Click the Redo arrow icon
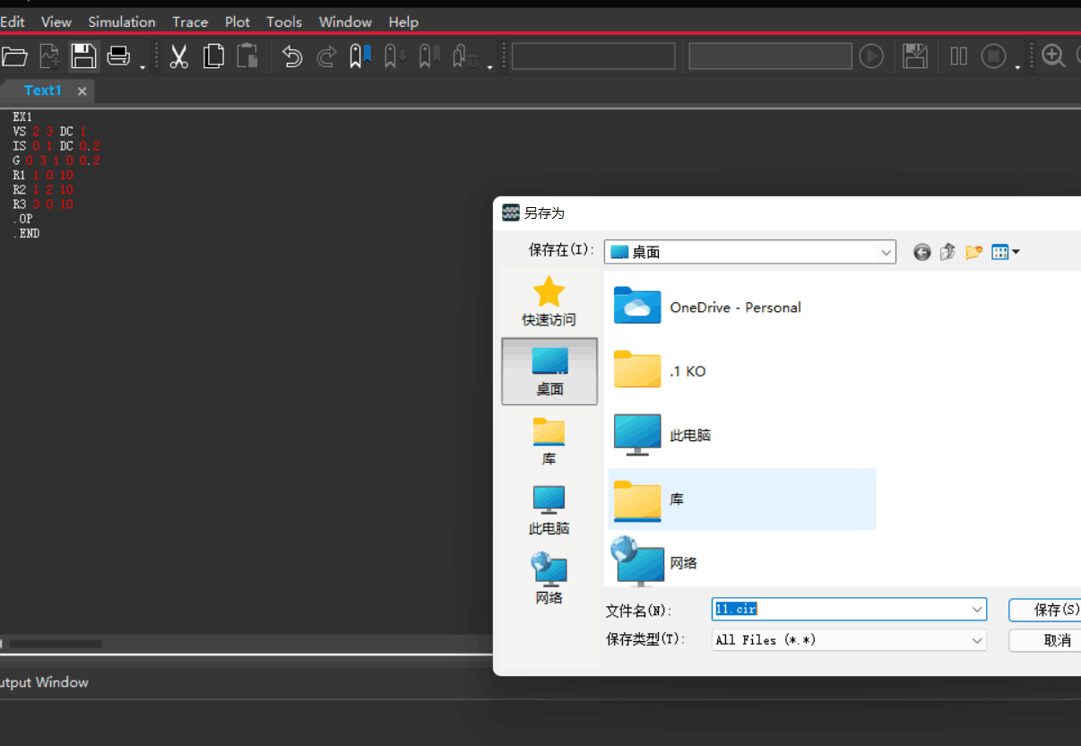The height and width of the screenshot is (746, 1081). (x=326, y=56)
